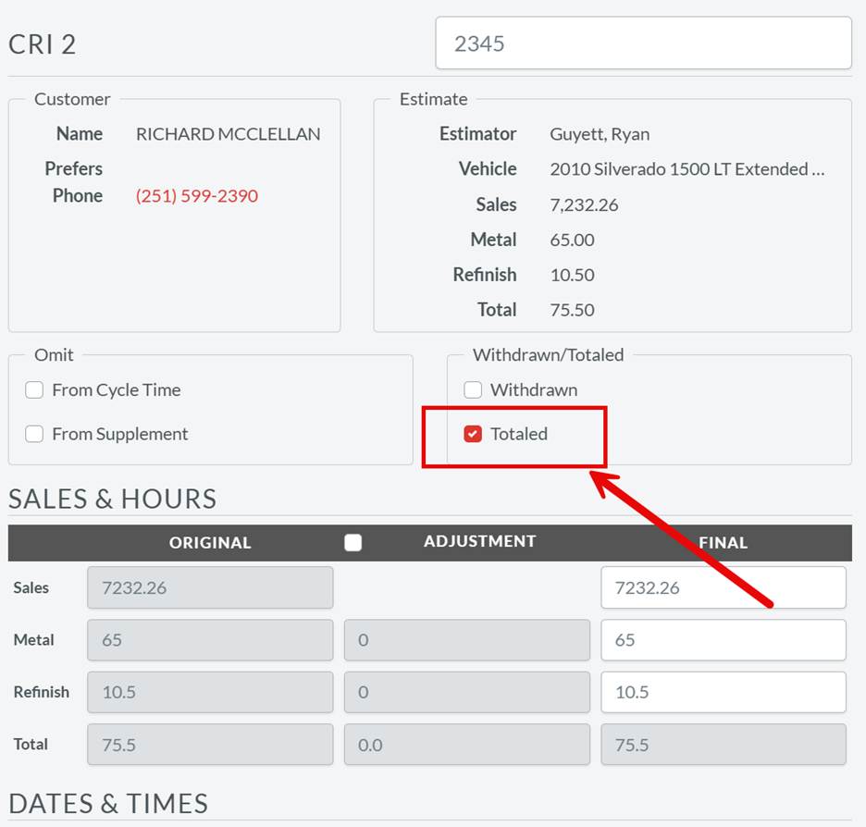Enable the From Supplement checkbox
The height and width of the screenshot is (827, 866).
click(34, 433)
